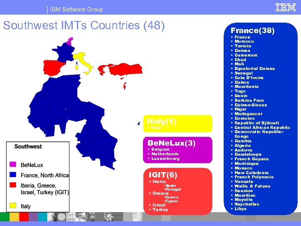
Task: Click the yellow Italy shape on the map
Action: [x=82, y=59]
